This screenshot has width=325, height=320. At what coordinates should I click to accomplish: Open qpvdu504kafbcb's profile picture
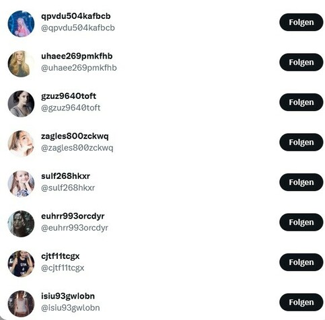(x=21, y=24)
